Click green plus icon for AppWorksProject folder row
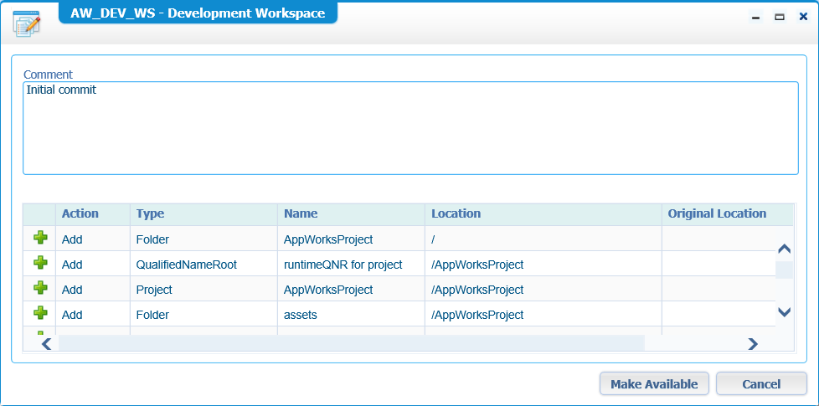 tap(40, 238)
